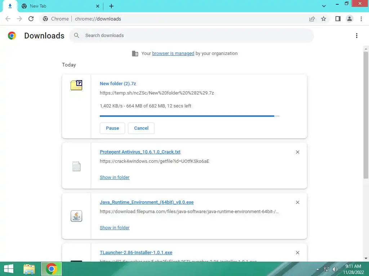This screenshot has width=369, height=276.
Task: Click the 'browser is managed' link
Action: pos(173,54)
